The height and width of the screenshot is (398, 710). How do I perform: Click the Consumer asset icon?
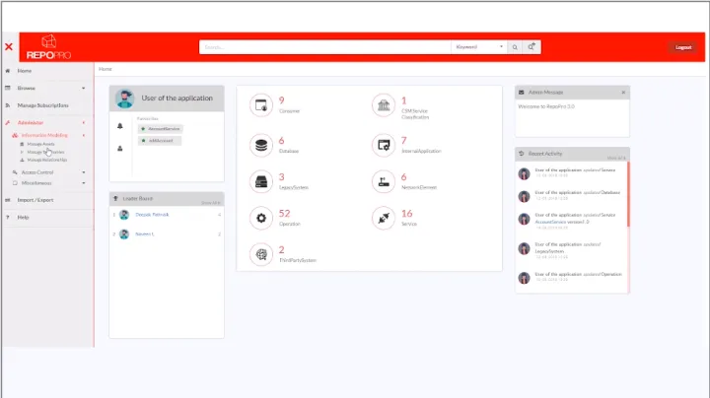click(x=261, y=104)
